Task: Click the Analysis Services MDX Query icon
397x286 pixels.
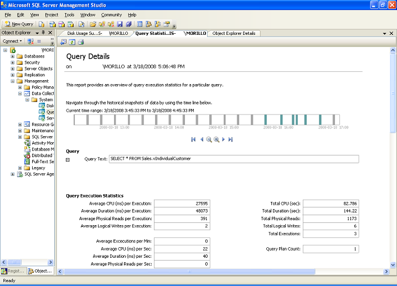Action: point(53,24)
